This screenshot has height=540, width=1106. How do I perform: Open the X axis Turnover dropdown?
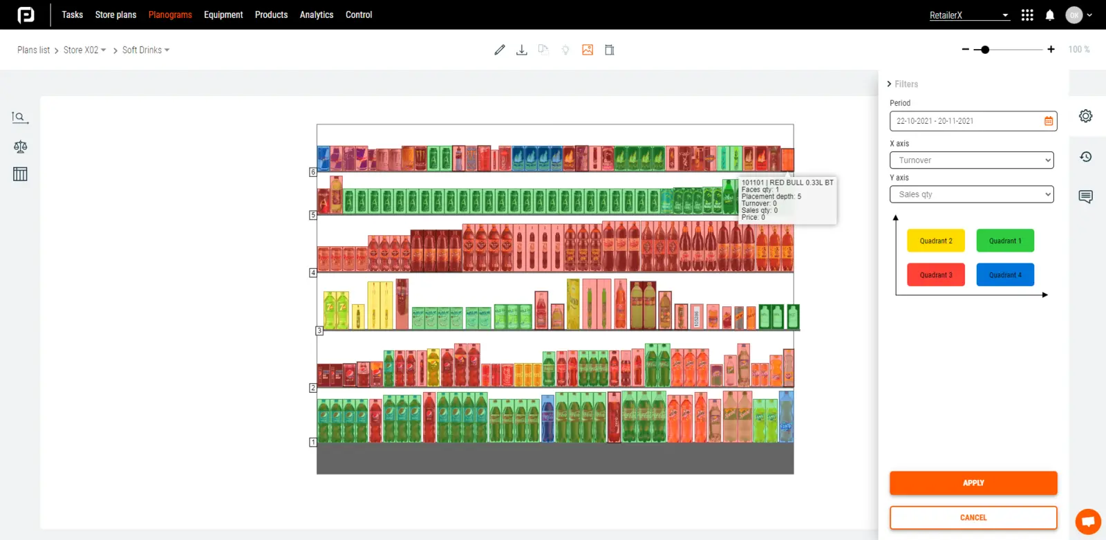tap(971, 160)
